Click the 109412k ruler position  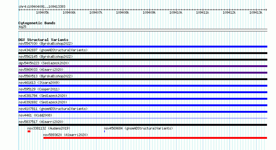(229, 12)
